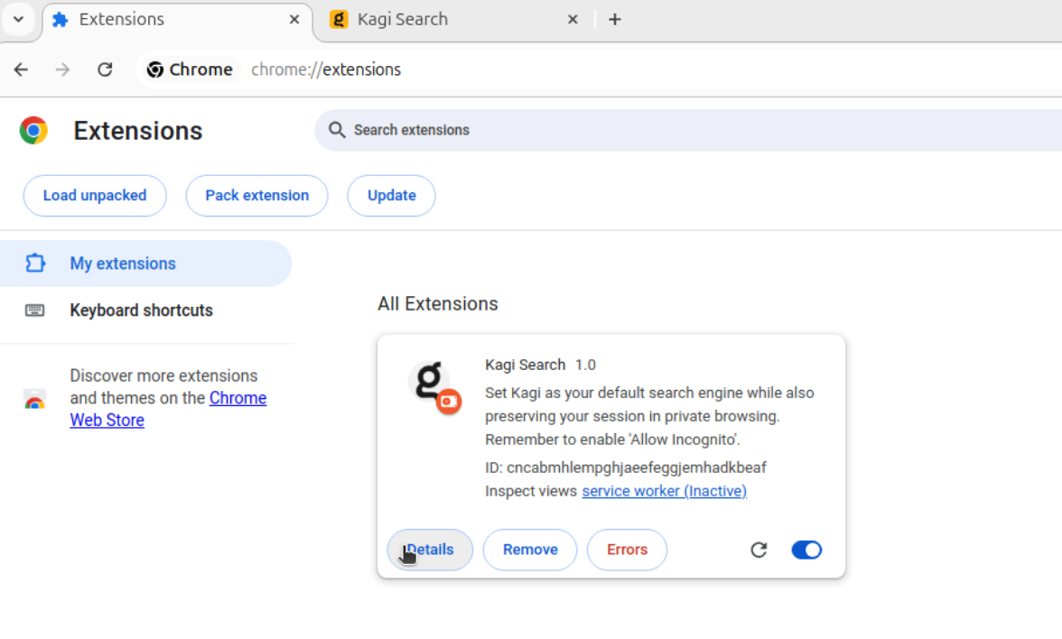Focus the Search extensions field
Screen dimensions: 1062x639
coord(687,130)
